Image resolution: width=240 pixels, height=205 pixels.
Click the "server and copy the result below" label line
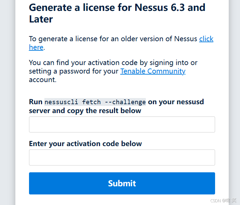[x=85, y=111]
